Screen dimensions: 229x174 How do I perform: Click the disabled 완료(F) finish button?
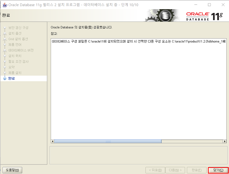[197, 170]
